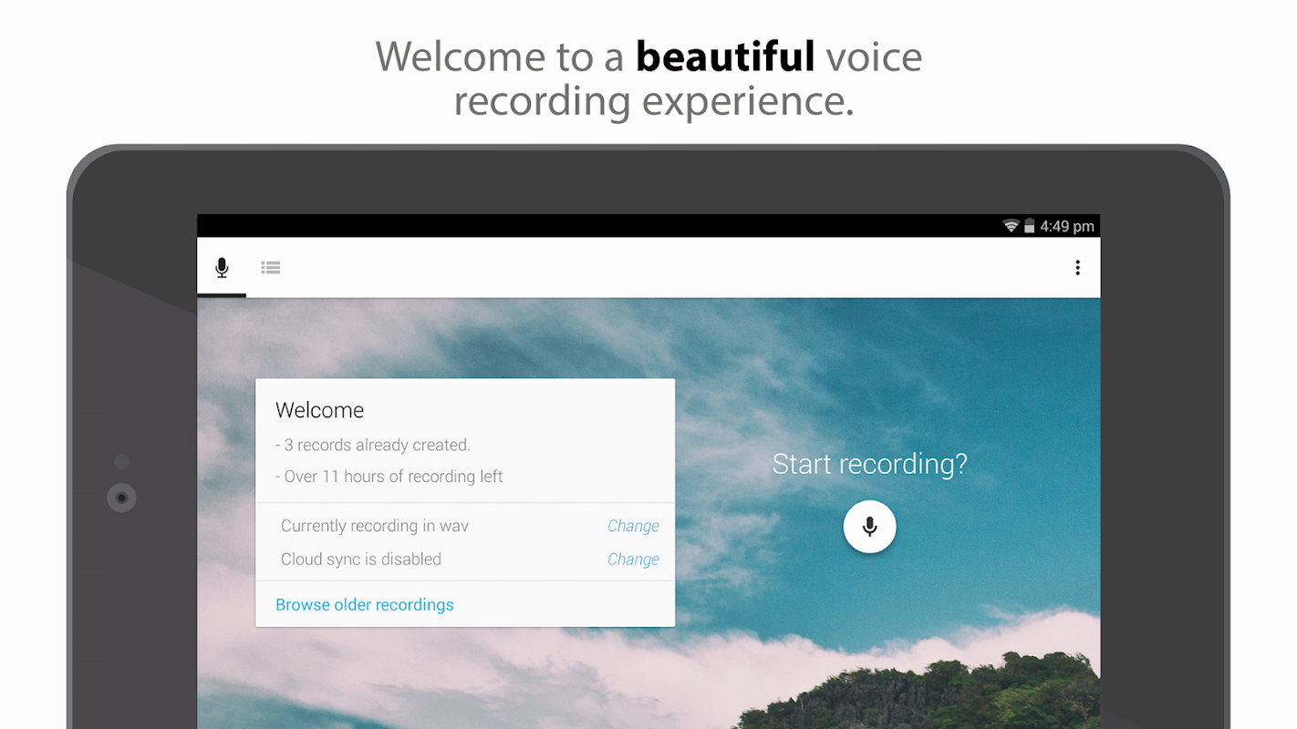Tap the Wi-Fi status icon

pos(1011,226)
